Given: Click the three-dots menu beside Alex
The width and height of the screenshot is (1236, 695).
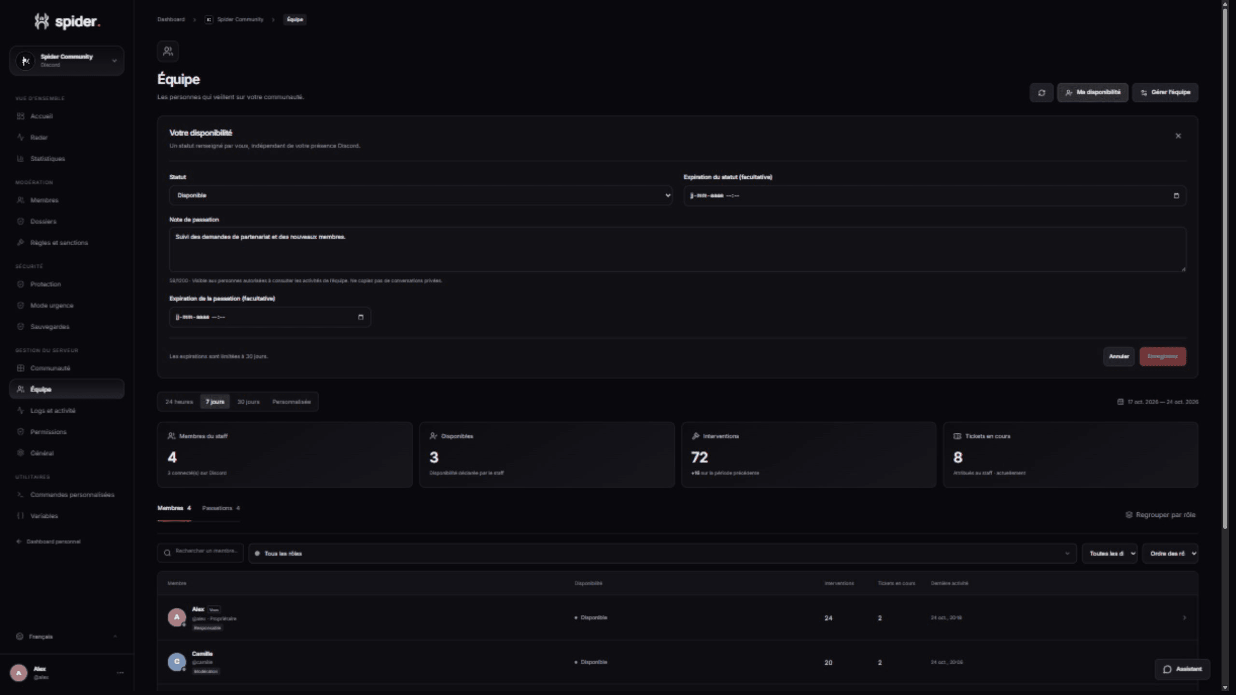Looking at the screenshot, I should (x=120, y=672).
